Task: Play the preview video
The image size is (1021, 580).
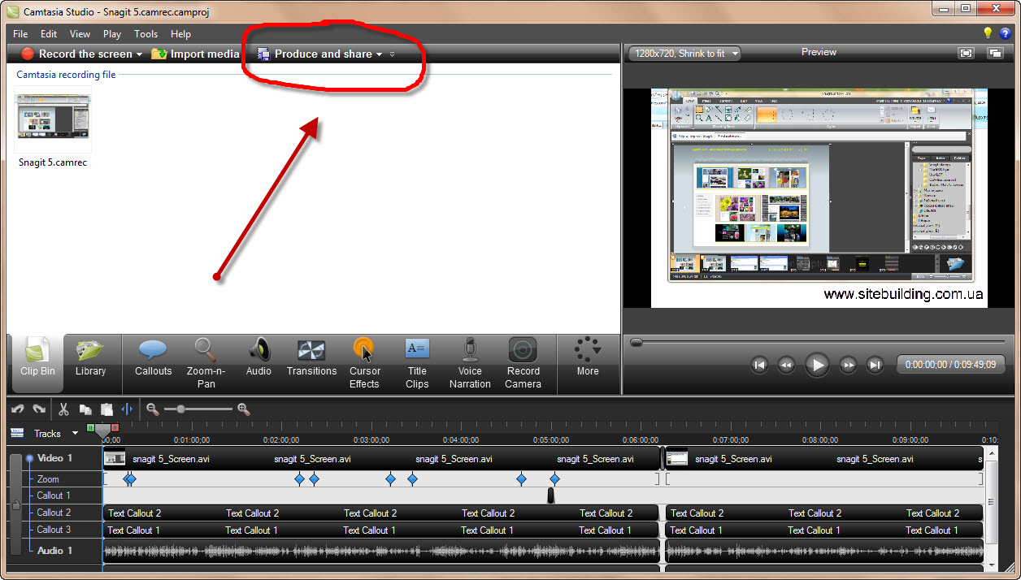Action: [817, 365]
